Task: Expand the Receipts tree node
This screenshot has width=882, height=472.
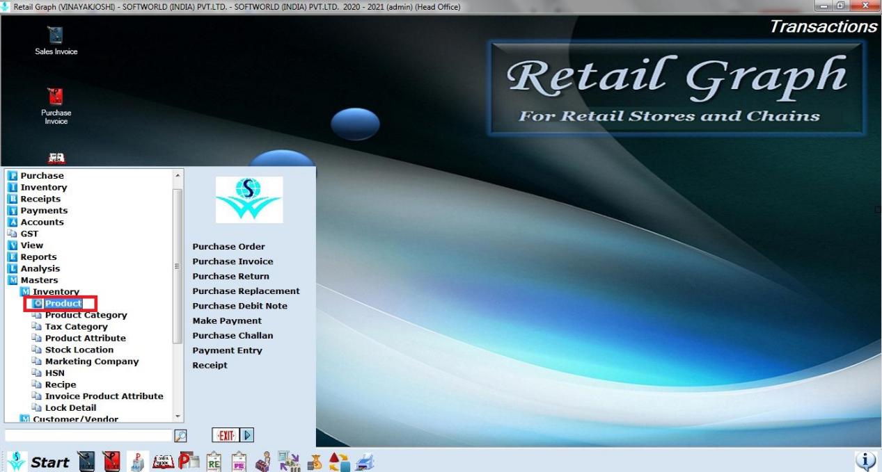Action: tap(40, 199)
